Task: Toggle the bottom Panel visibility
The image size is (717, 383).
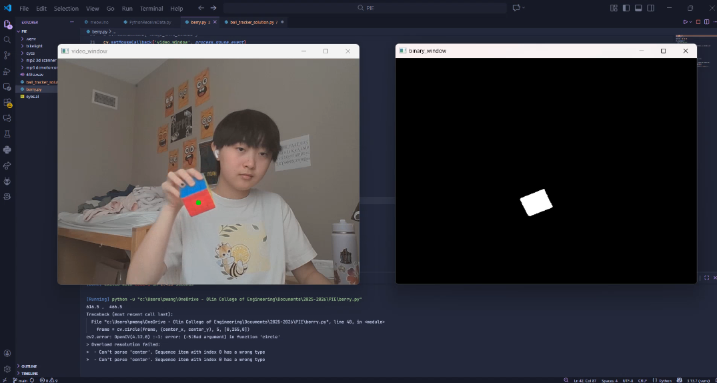Action: coord(638,8)
